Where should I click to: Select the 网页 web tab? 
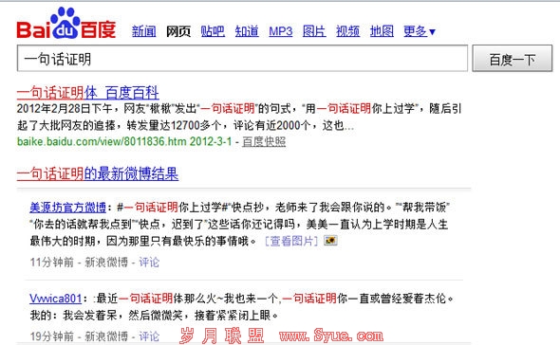[x=178, y=31]
